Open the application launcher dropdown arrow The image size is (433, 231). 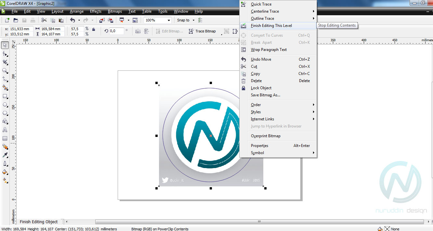(128, 20)
